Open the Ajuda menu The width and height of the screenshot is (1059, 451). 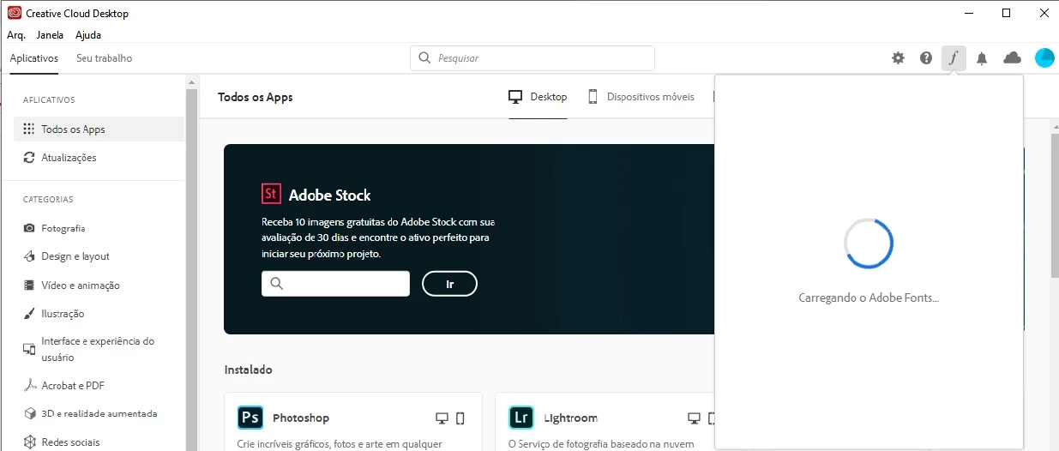point(88,35)
